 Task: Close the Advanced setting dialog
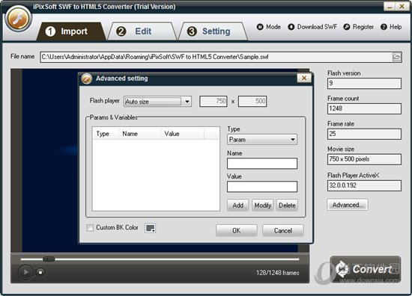coord(304,78)
